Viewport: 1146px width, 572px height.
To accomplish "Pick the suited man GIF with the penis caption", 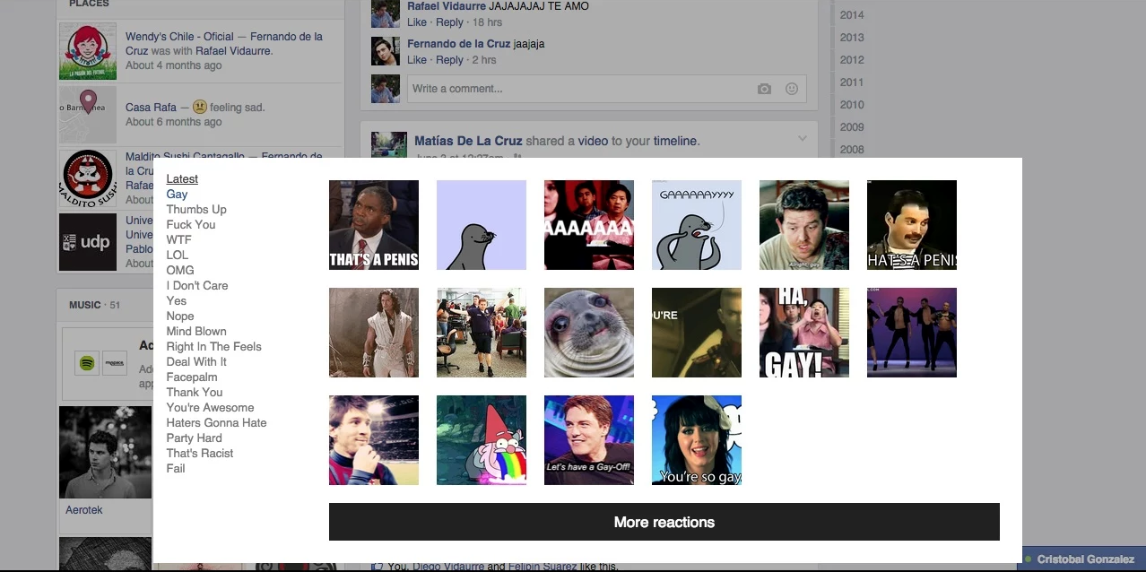I will click(374, 225).
